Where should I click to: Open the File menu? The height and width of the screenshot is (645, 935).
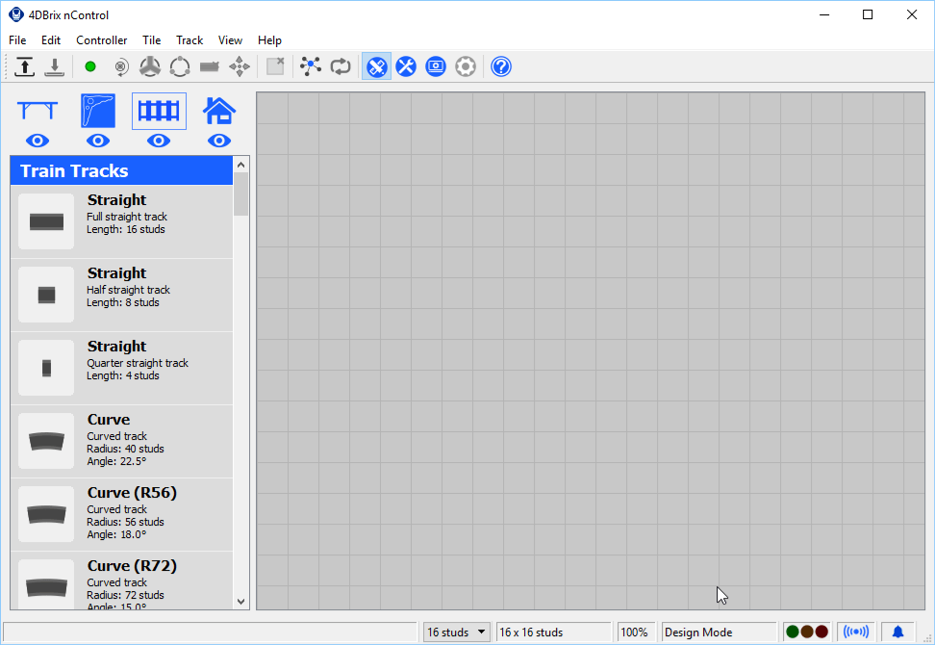17,40
